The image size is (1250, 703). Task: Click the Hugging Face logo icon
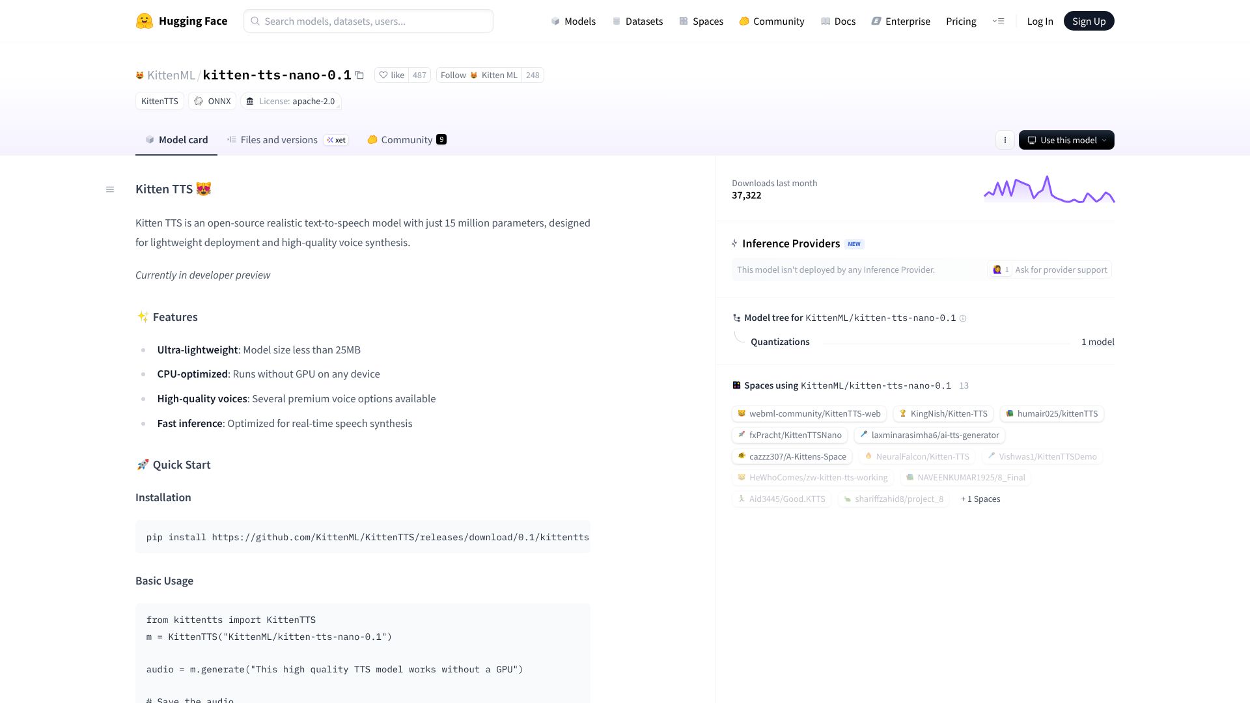coord(144,21)
